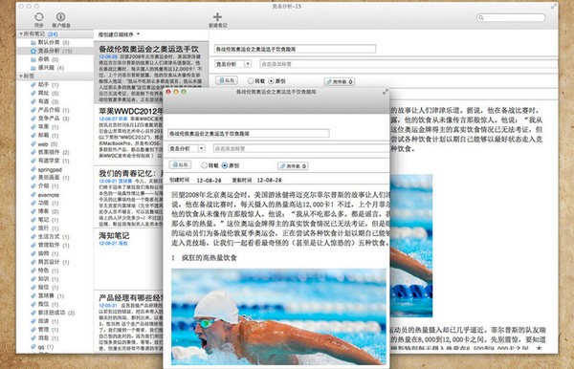Collapse the 所有笔记 tree section
Screen dimensions: 574x369
point(21,34)
